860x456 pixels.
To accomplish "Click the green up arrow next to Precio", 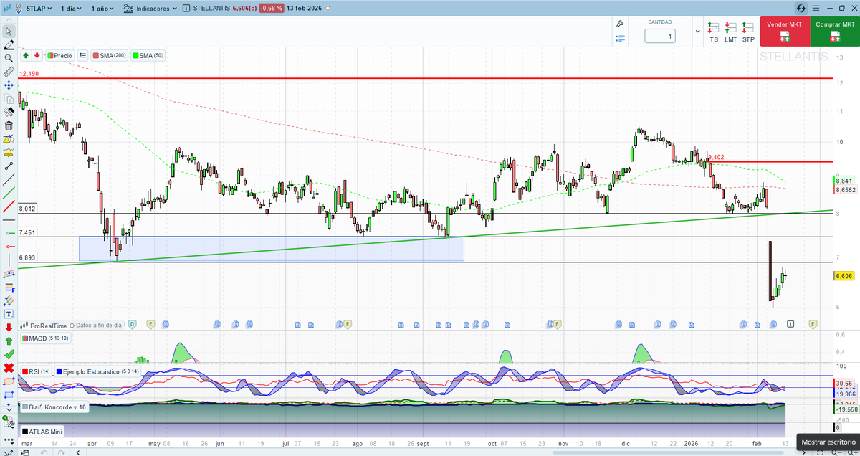I will tap(26, 55).
